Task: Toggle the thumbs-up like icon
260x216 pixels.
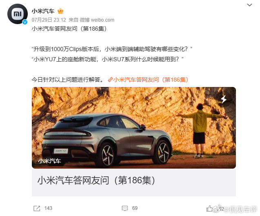Action: pyautogui.click(x=209, y=208)
